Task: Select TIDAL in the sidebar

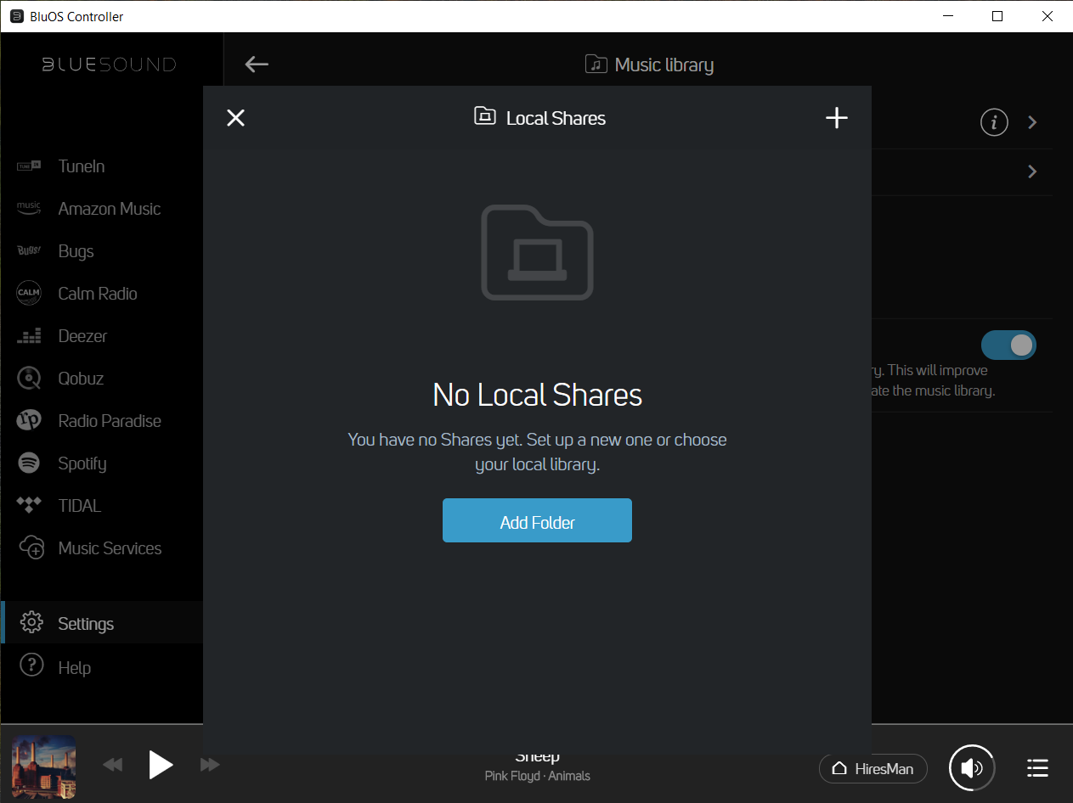Action: click(x=79, y=506)
